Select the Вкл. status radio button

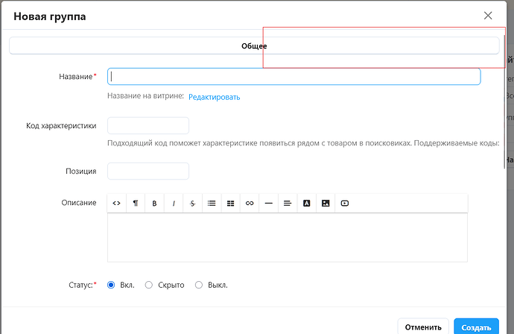click(x=111, y=285)
